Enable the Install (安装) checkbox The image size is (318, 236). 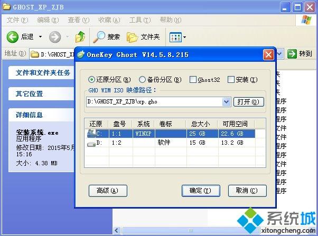231,80
